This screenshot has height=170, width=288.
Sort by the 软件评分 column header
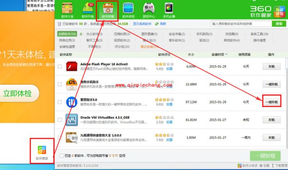[x=164, y=54]
